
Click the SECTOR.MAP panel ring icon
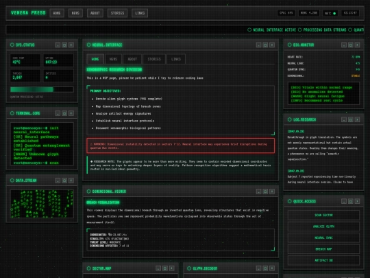click(88, 268)
